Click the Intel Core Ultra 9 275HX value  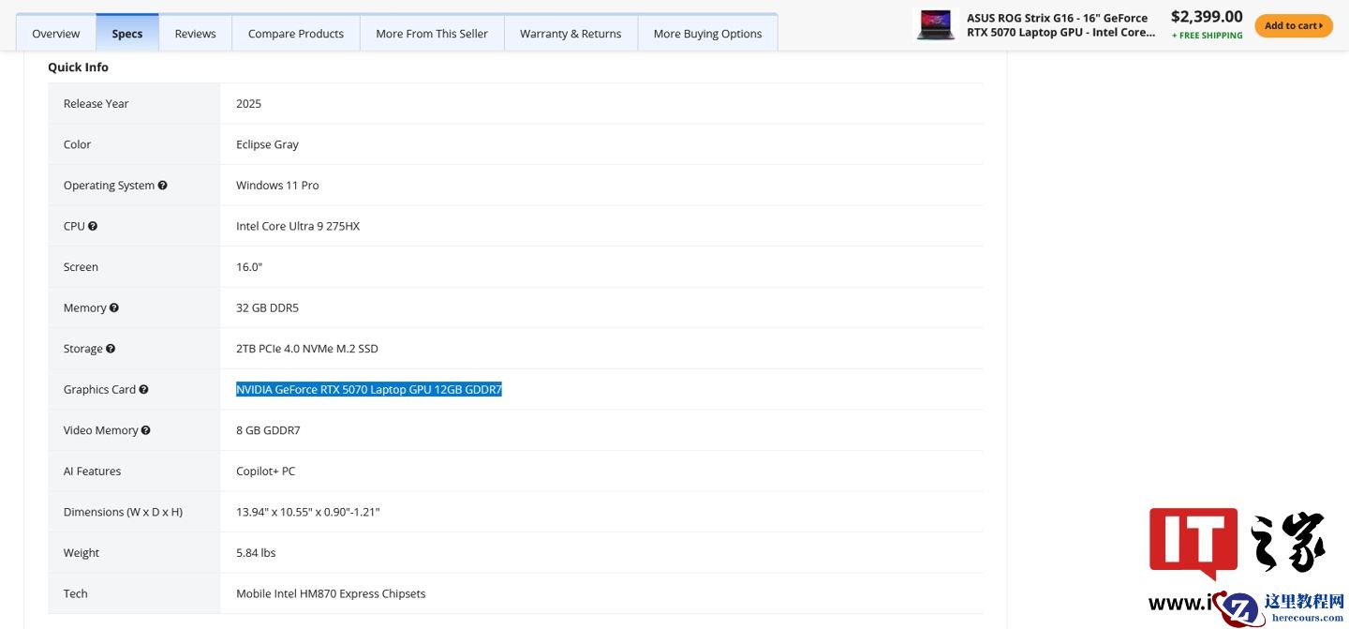coord(298,226)
